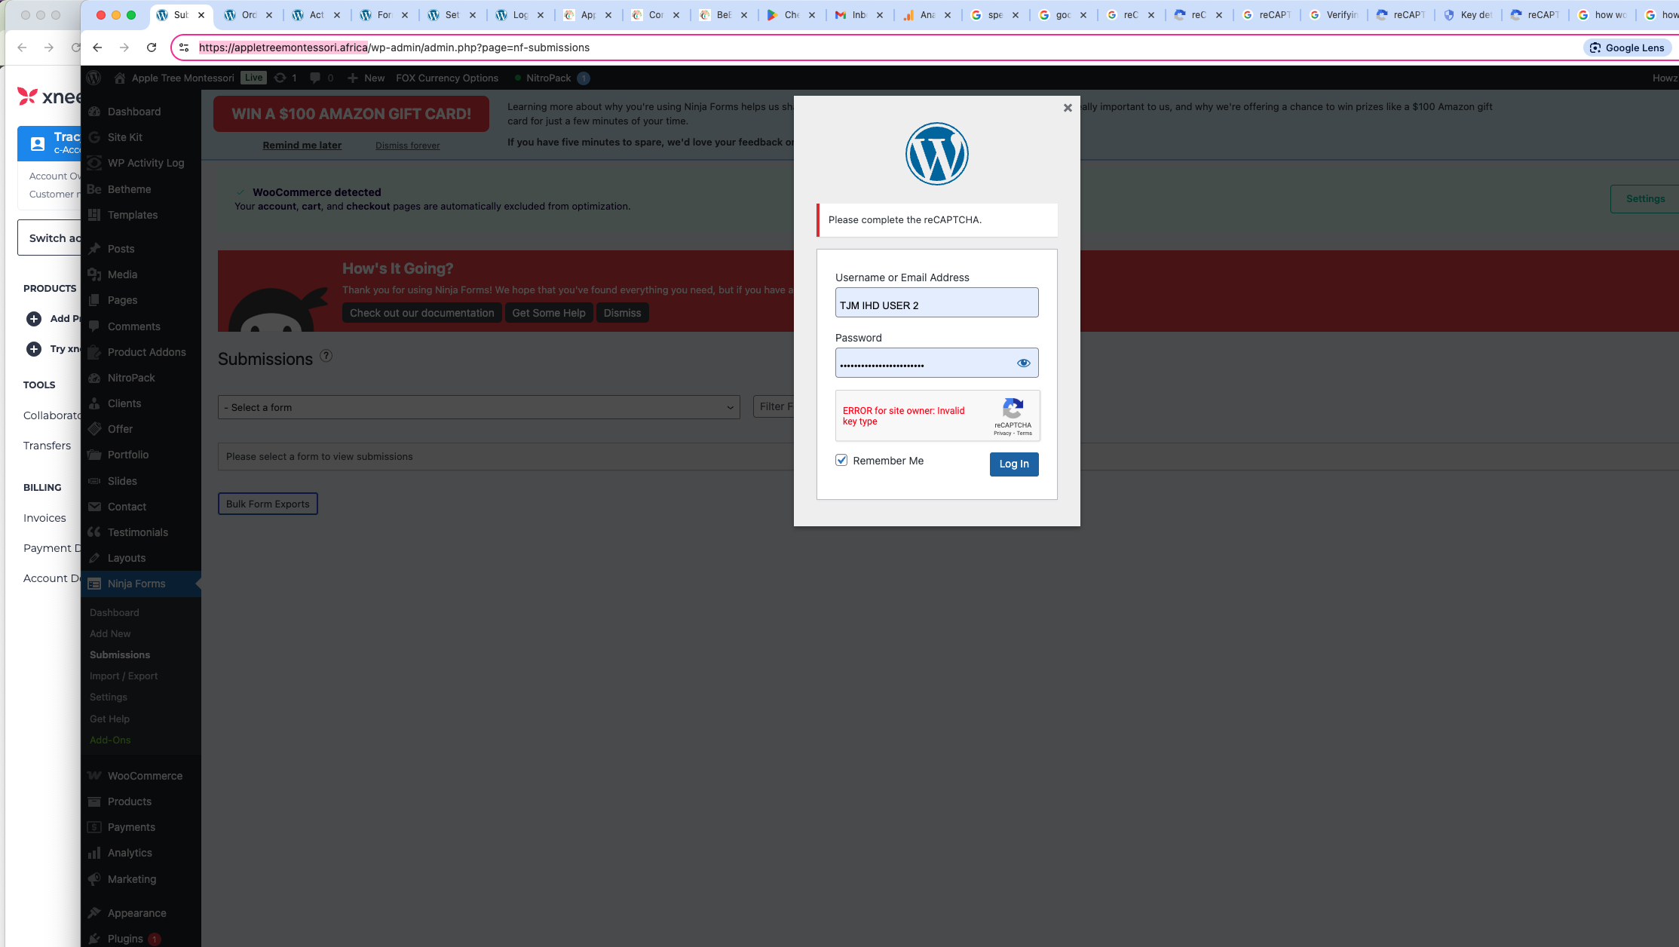
Task: Click the Bulk Form Exports button
Action: coord(268,504)
